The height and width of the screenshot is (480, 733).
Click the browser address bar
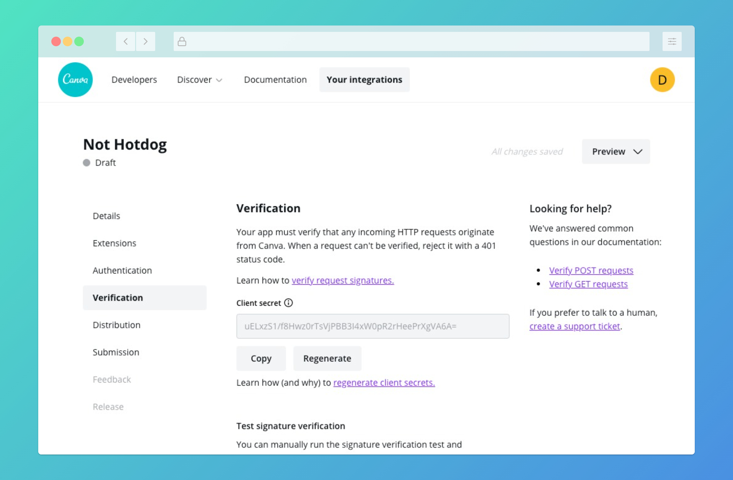point(411,41)
